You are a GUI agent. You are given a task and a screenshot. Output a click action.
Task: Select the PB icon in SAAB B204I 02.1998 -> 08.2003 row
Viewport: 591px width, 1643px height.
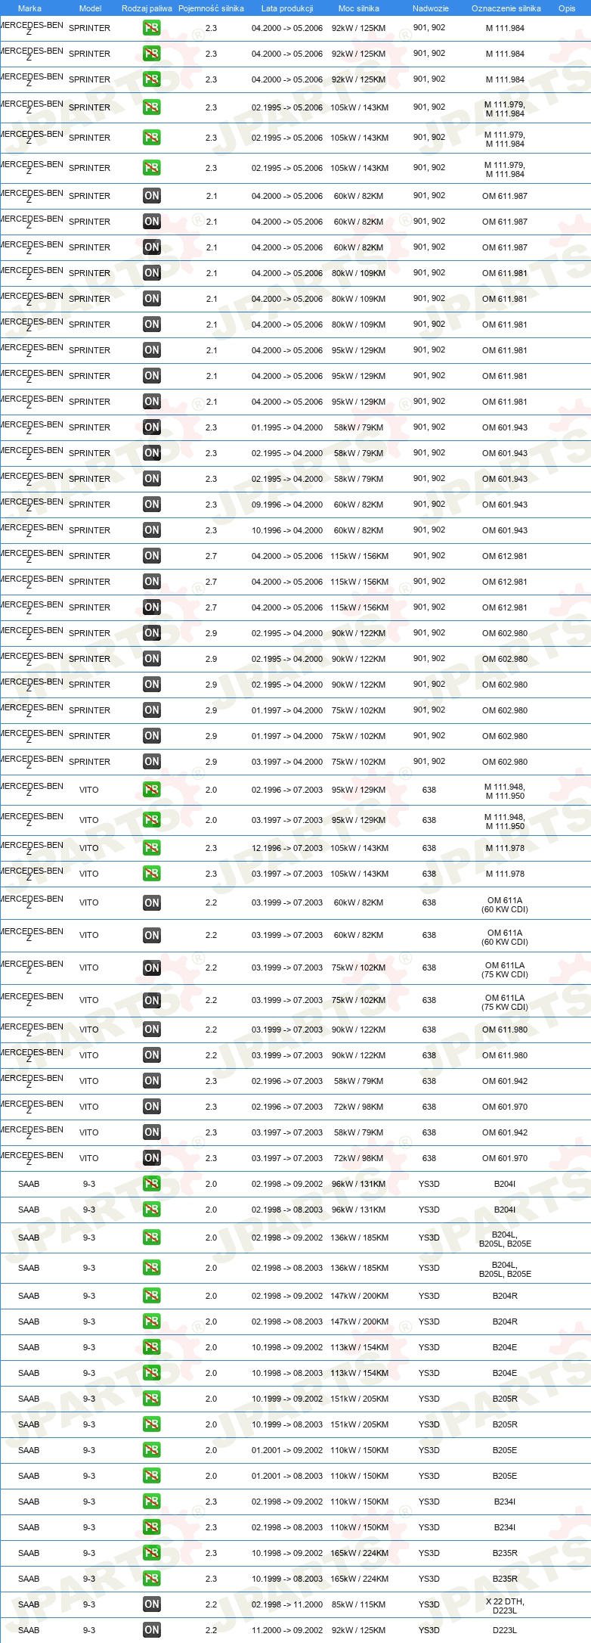coord(152,1210)
